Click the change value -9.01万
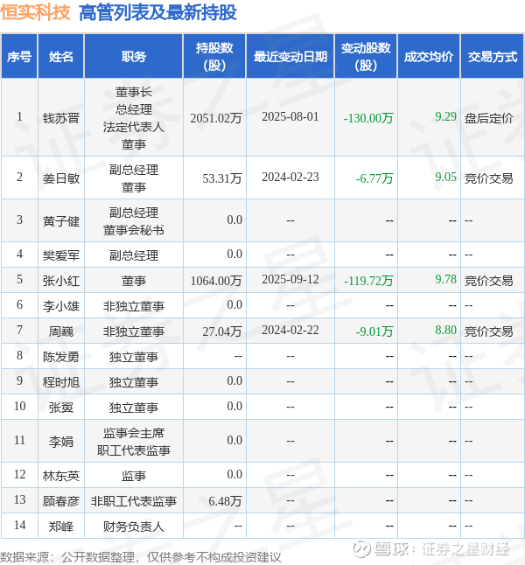 click(x=374, y=331)
